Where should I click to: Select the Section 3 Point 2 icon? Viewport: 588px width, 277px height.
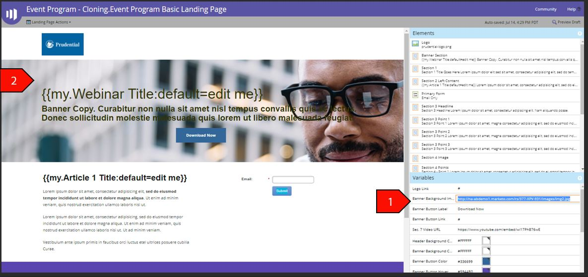tap(415, 133)
